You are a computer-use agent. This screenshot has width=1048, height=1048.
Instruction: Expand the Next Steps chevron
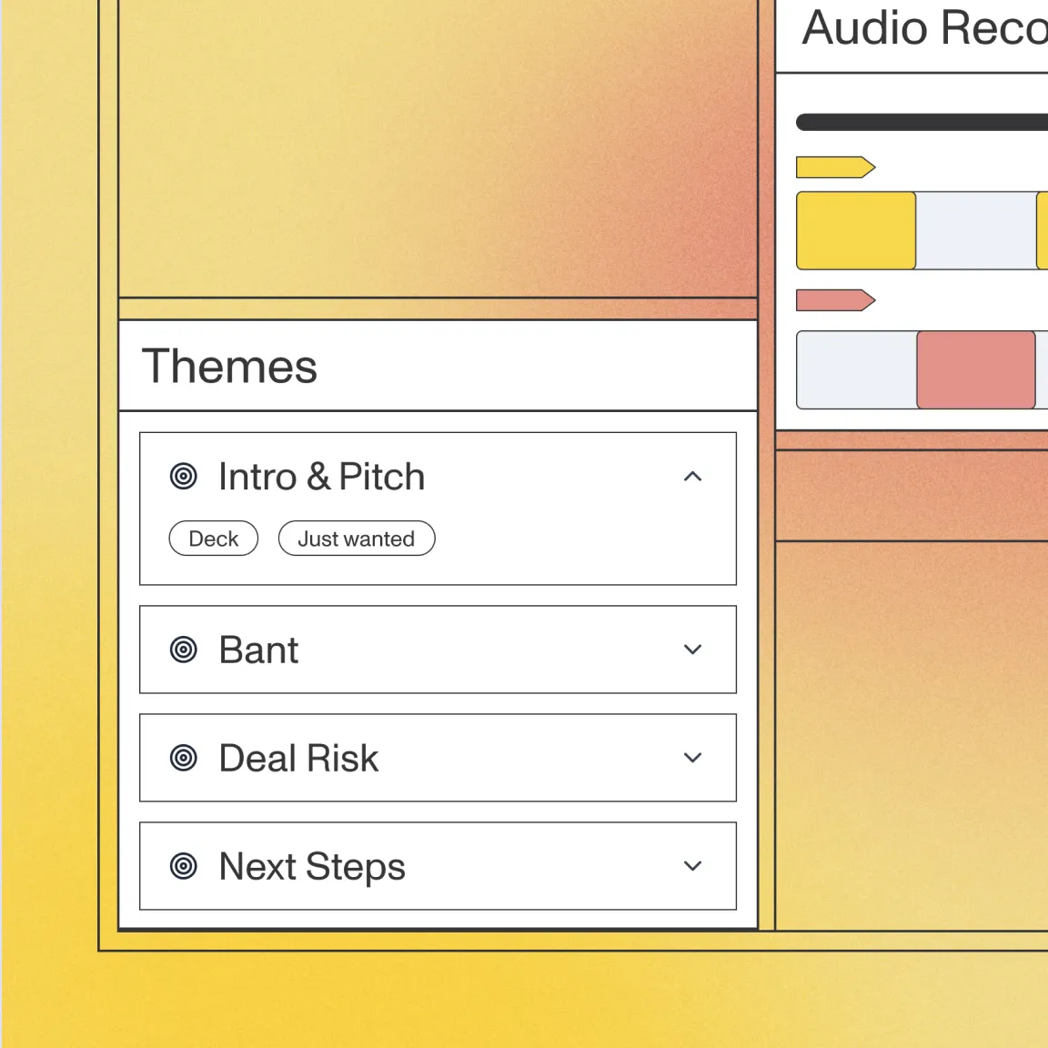pos(692,866)
